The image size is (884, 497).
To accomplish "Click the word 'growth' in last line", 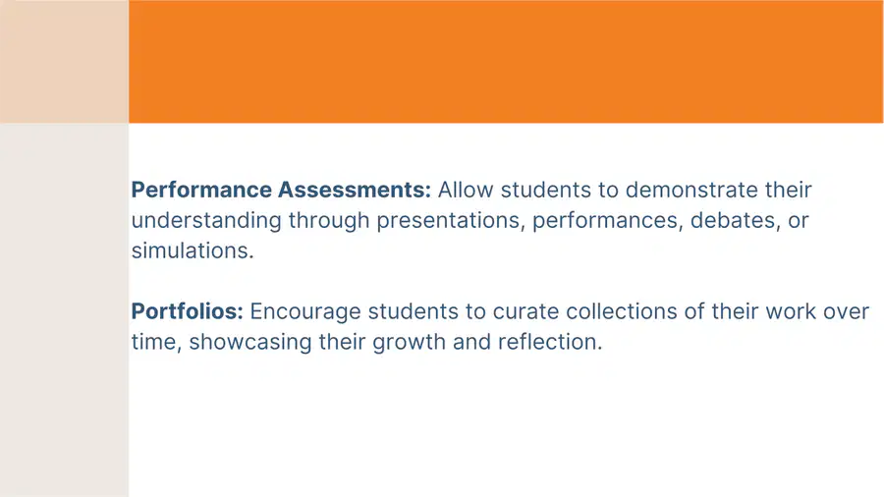I will 410,342.
